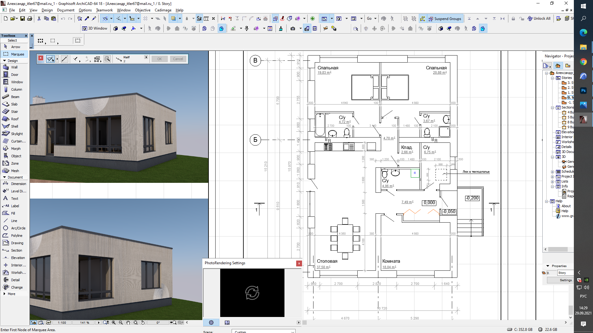Click the Navigator horizontal scrollbar
The width and height of the screenshot is (593, 333).
558,249
